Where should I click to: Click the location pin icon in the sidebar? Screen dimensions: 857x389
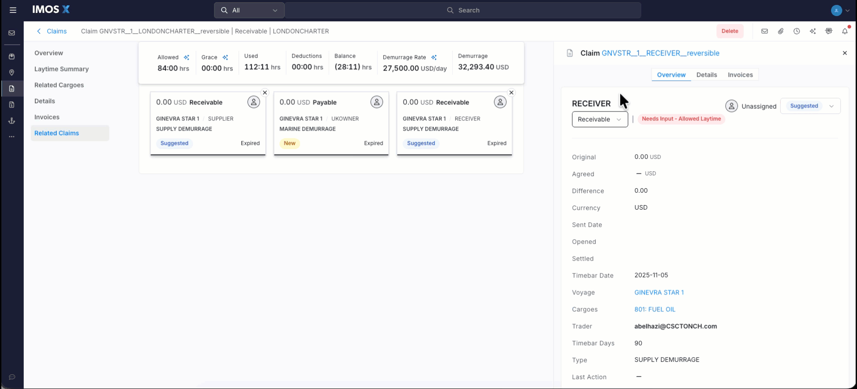click(x=12, y=73)
